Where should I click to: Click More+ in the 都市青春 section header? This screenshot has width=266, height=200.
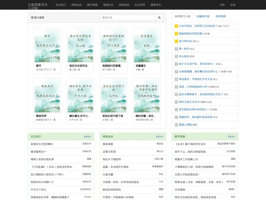coord(232,136)
